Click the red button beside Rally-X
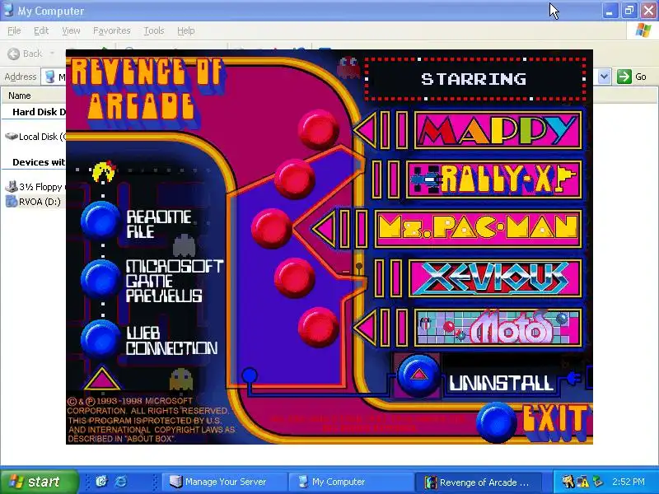 [295, 179]
